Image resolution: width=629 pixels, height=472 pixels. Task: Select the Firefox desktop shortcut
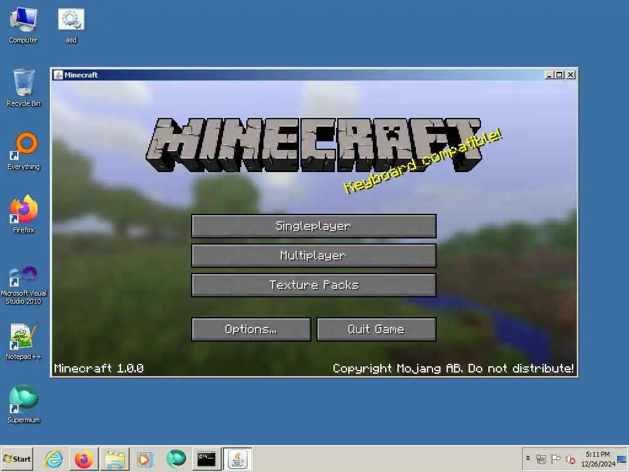(x=23, y=214)
